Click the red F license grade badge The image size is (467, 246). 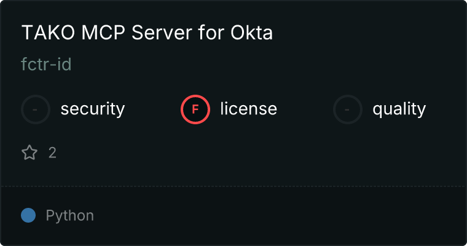point(195,109)
